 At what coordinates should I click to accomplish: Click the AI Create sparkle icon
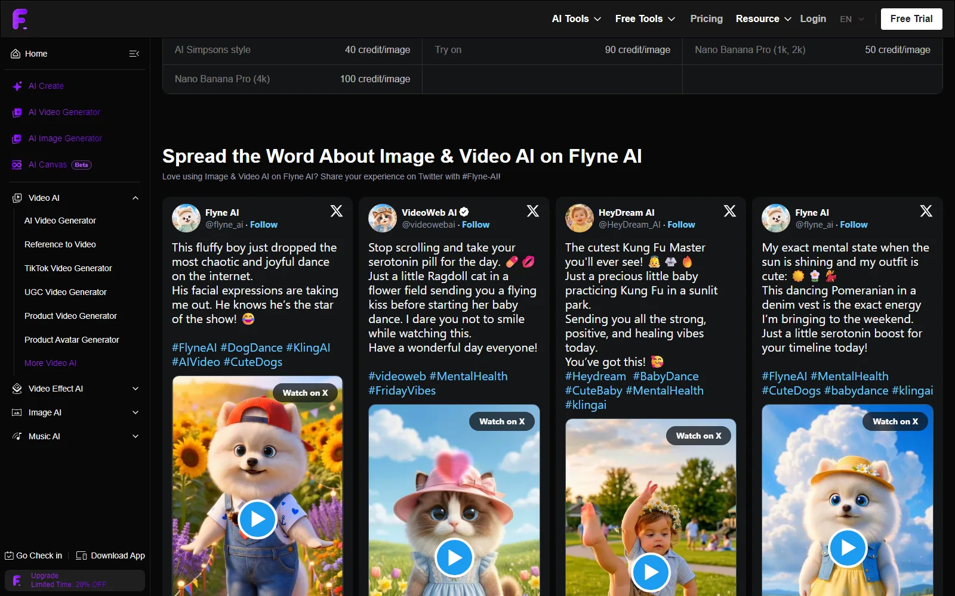click(17, 86)
